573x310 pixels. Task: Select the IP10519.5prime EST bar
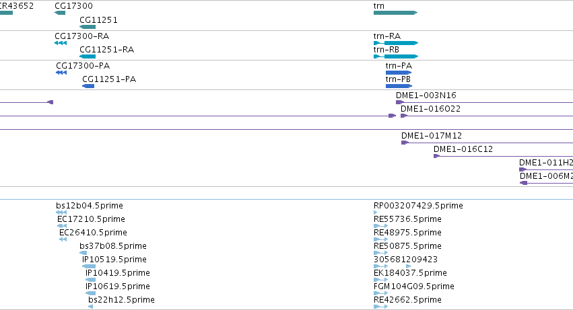[89, 266]
